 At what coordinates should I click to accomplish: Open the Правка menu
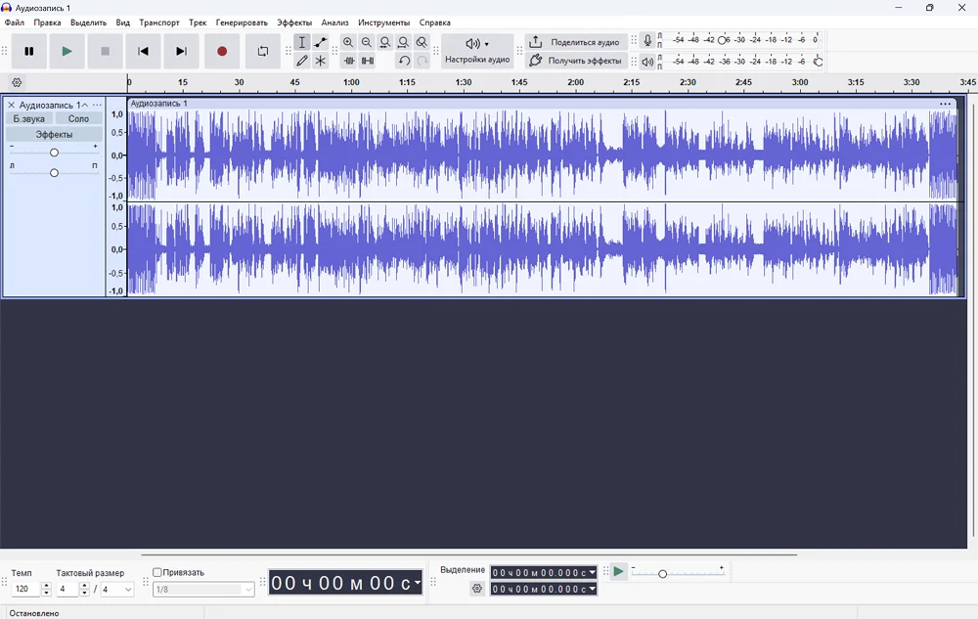pos(47,22)
